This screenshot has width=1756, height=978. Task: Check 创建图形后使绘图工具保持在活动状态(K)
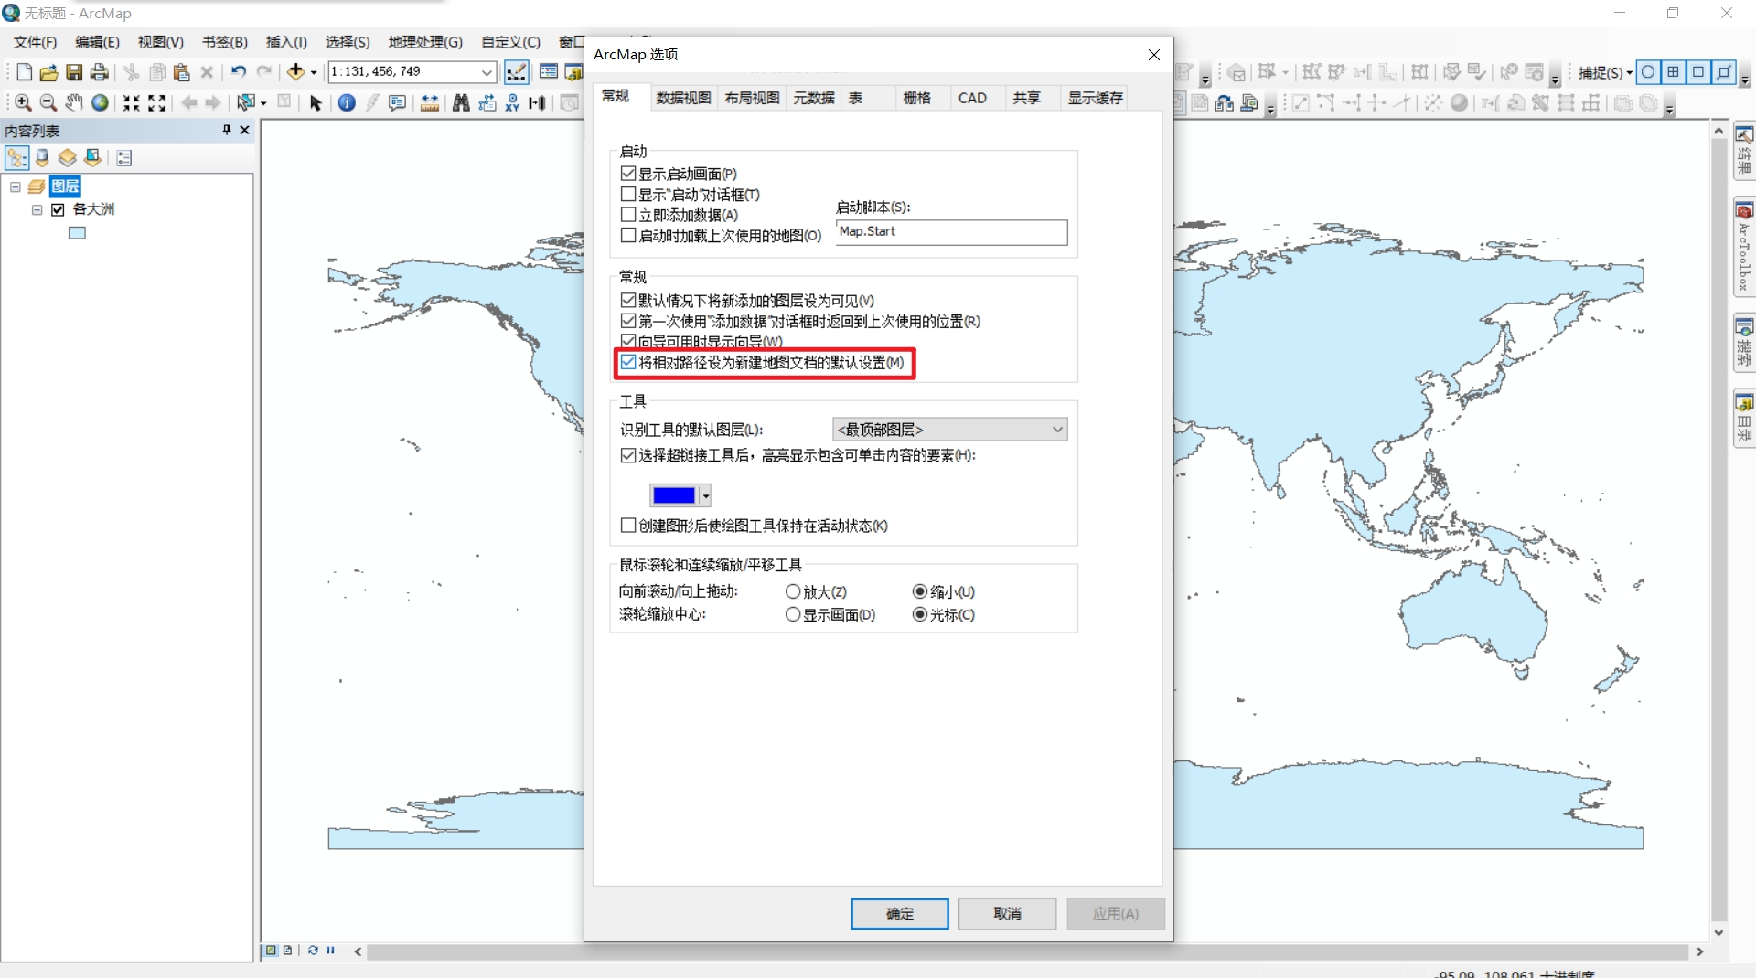(627, 526)
